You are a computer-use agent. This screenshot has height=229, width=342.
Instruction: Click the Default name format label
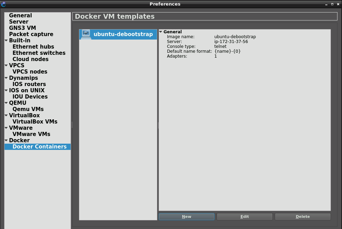tap(189, 51)
